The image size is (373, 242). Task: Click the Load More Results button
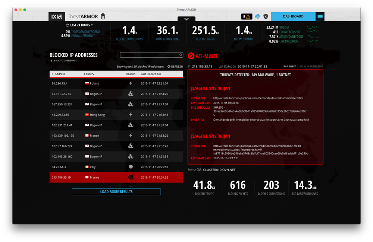[x=116, y=192]
